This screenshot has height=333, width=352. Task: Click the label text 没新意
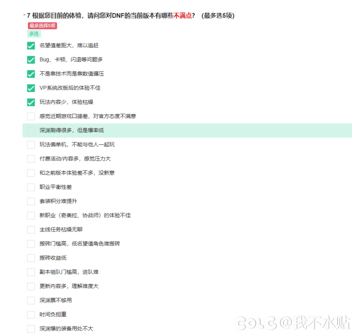107,173
